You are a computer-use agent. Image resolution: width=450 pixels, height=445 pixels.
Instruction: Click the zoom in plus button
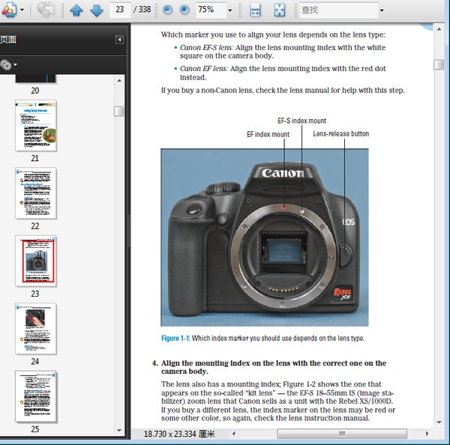184,10
